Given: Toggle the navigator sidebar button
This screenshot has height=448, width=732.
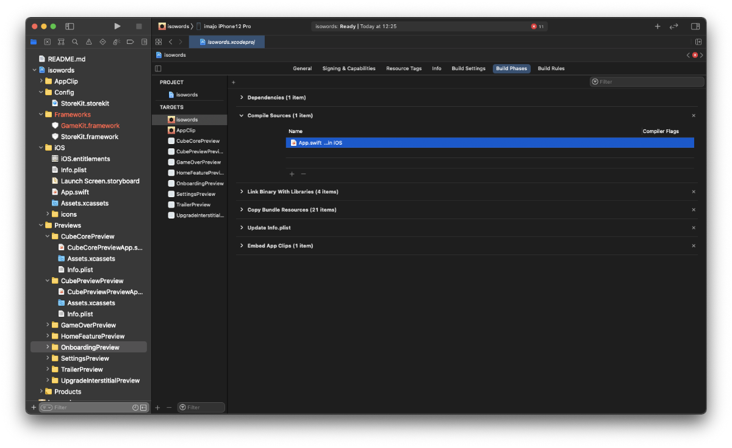Looking at the screenshot, I should pyautogui.click(x=70, y=26).
